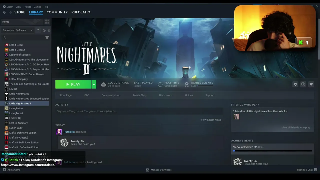Switch to the COMMUNITY tab
This screenshot has width=320, height=180.
click(x=57, y=12)
